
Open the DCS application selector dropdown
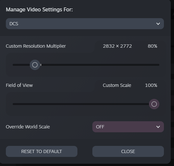[x=85, y=24]
